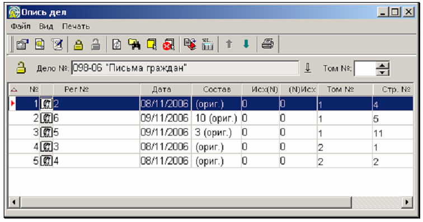
Task: Click the document preview toolbar icon
Action: click(x=40, y=45)
